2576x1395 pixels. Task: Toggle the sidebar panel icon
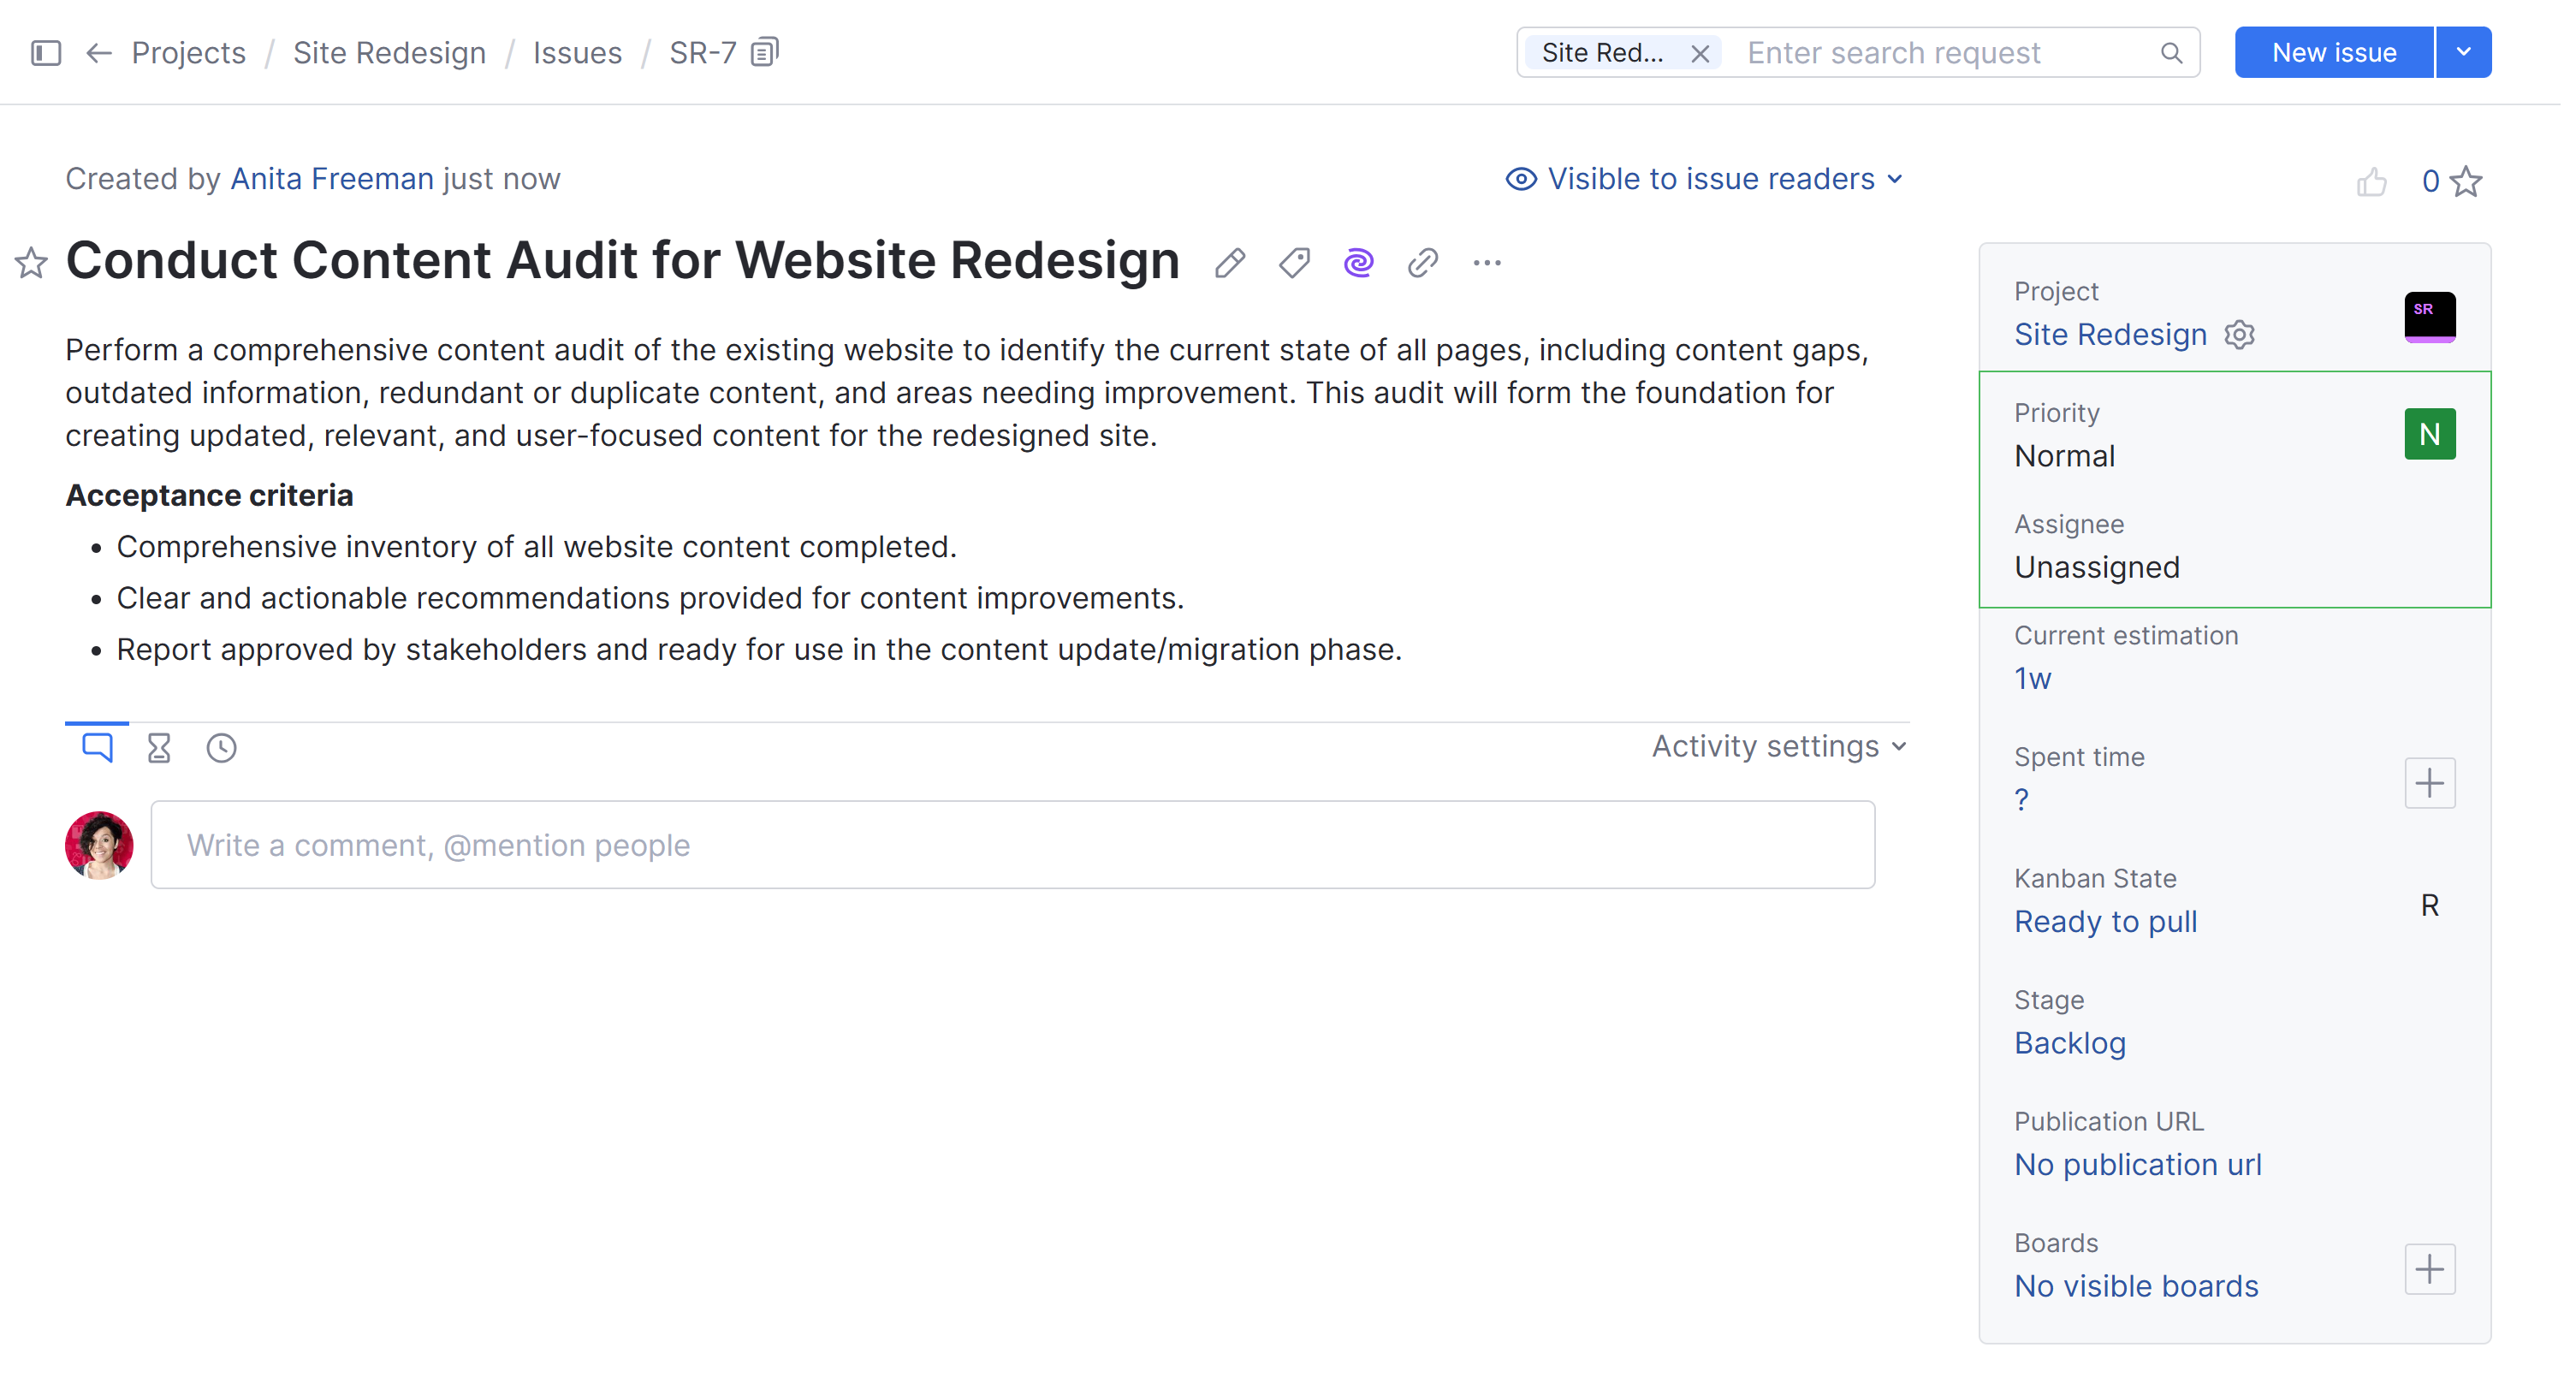click(46, 52)
